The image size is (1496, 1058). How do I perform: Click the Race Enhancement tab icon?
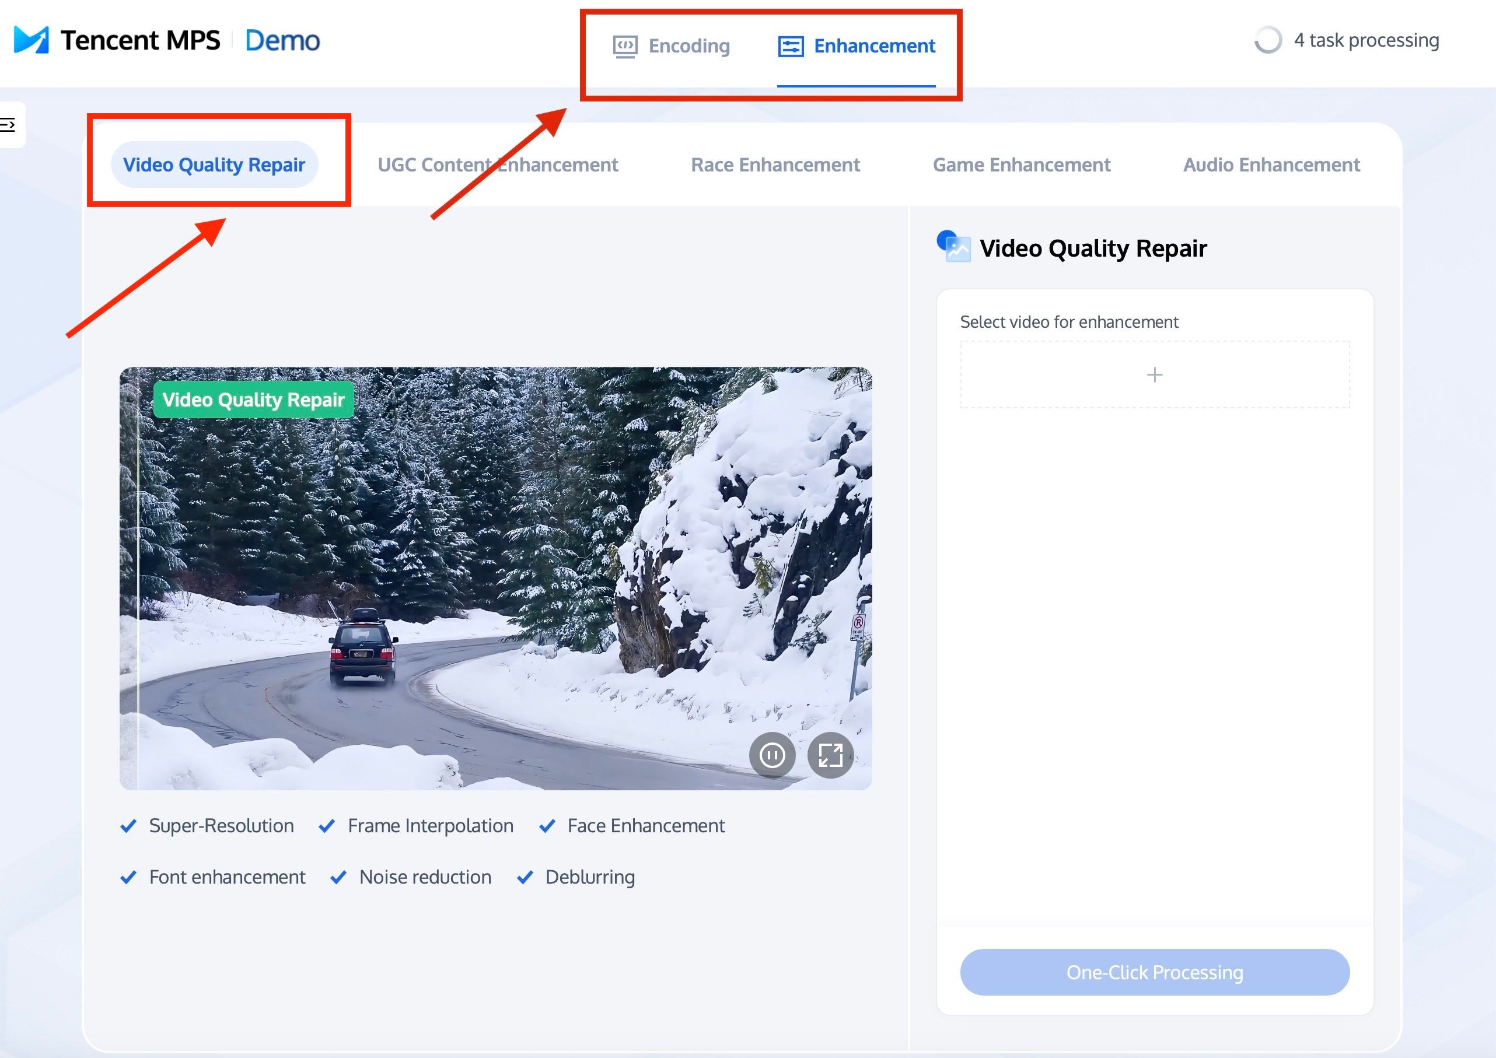pos(774,164)
